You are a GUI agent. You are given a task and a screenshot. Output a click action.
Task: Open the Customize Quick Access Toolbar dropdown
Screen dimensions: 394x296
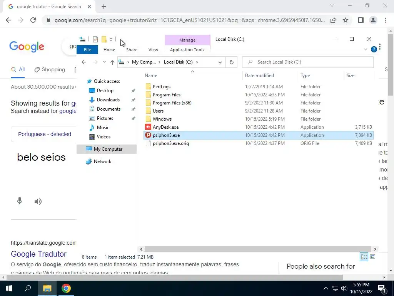[x=111, y=40]
